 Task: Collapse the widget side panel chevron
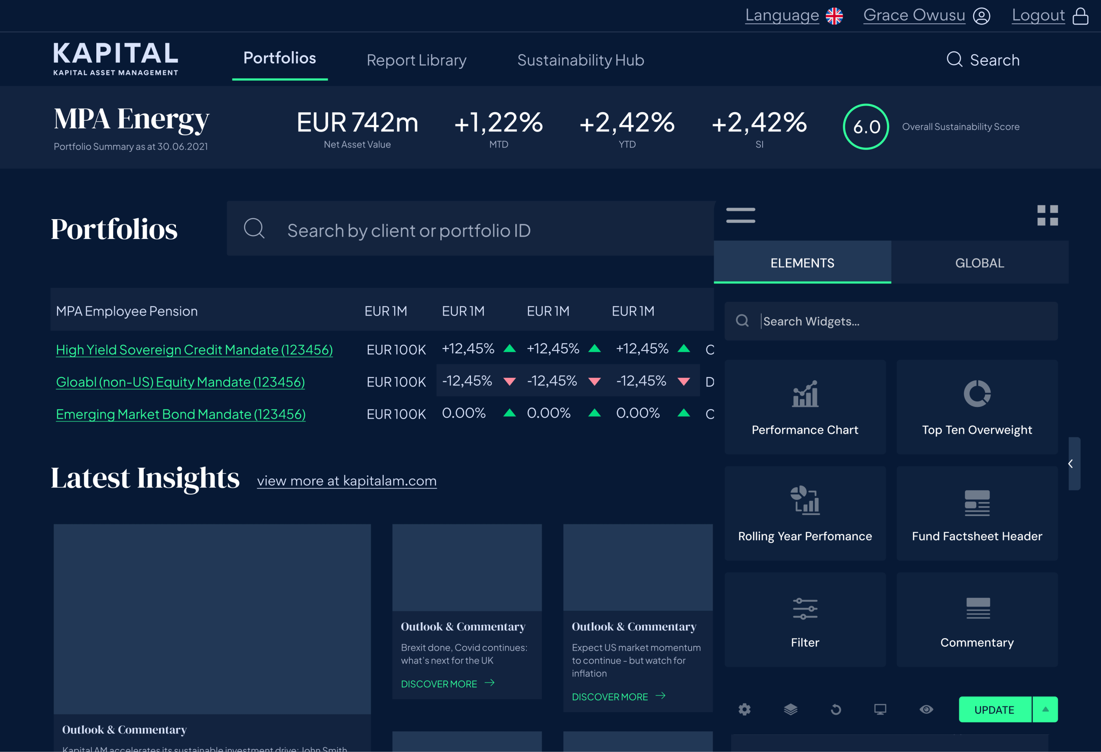1073,464
